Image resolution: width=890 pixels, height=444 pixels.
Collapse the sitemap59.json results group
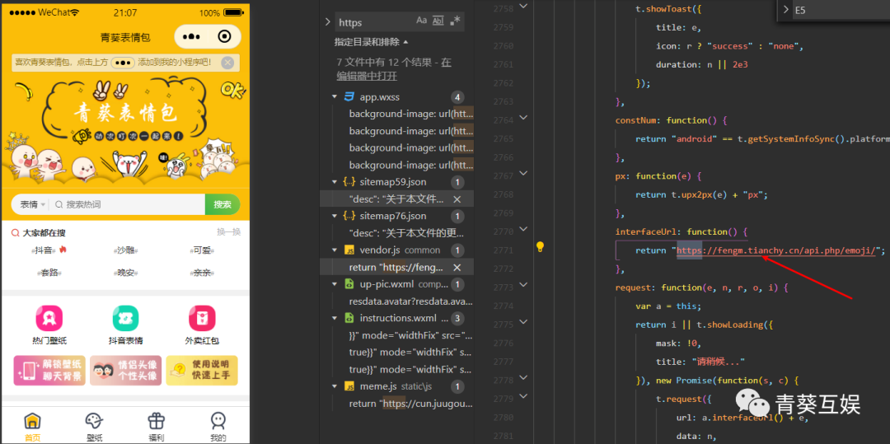[335, 182]
